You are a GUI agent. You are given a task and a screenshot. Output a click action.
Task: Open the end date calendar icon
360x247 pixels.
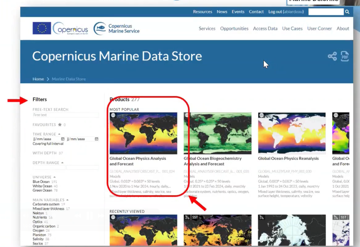pos(97,139)
